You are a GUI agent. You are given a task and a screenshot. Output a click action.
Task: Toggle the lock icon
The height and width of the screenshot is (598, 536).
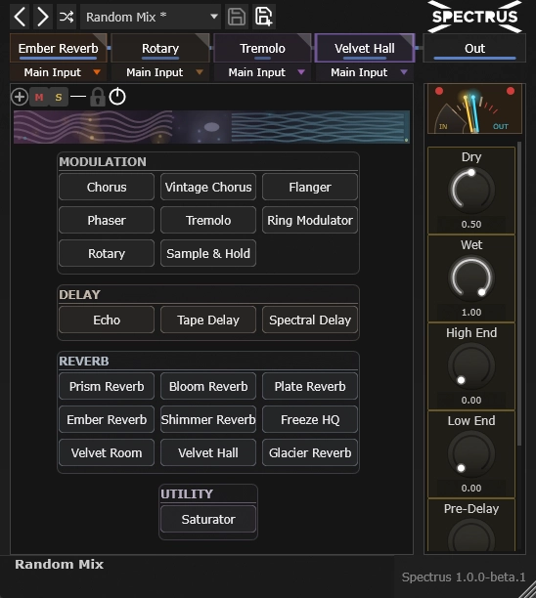(98, 97)
